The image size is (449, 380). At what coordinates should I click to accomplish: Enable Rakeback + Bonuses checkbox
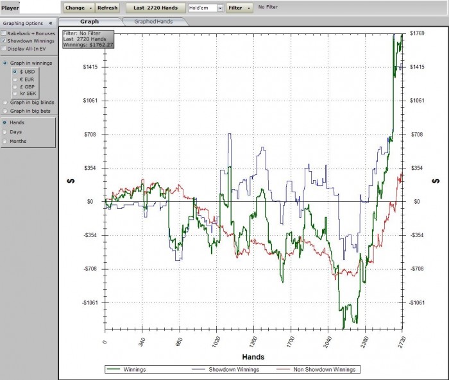pos(4,33)
